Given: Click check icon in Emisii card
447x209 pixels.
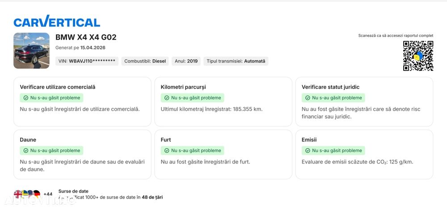Looking at the screenshot, I should 308,151.
